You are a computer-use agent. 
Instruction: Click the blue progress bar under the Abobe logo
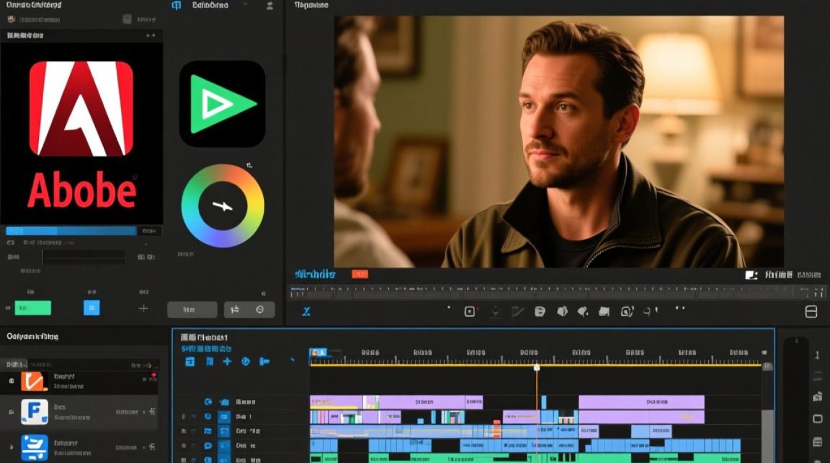coord(71,231)
